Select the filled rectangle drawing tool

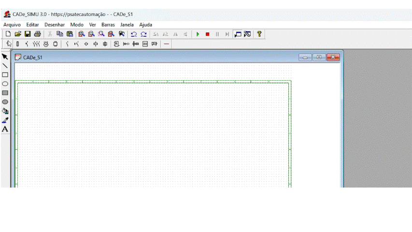click(5, 93)
